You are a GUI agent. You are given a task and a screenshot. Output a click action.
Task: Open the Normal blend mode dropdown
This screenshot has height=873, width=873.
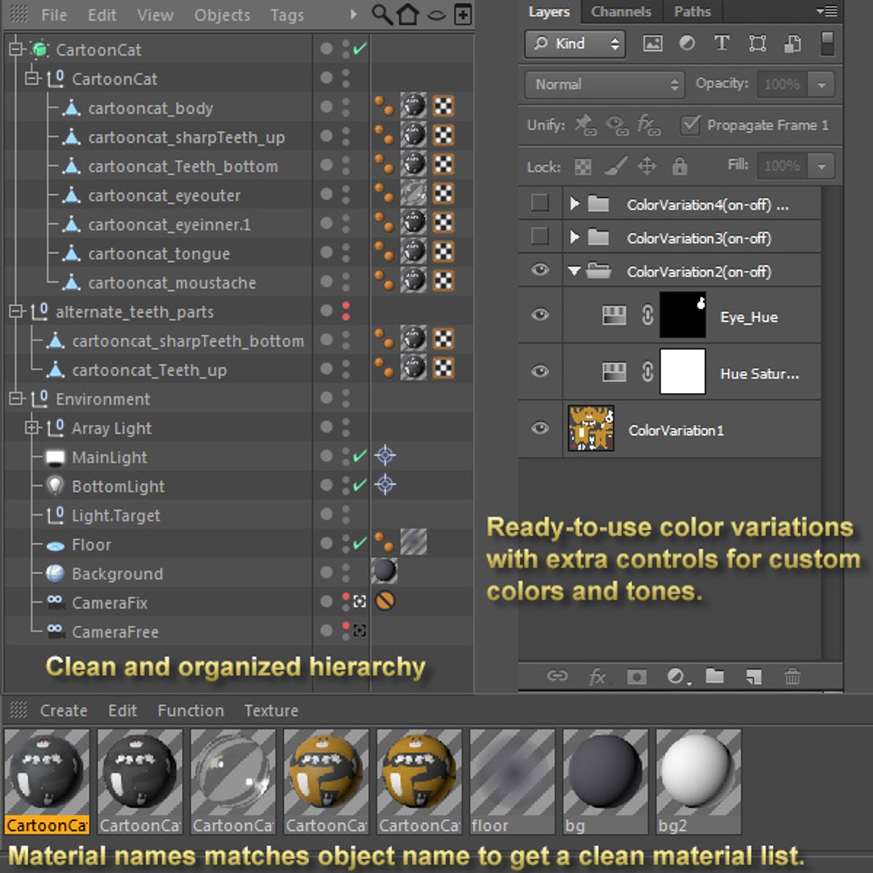click(604, 84)
